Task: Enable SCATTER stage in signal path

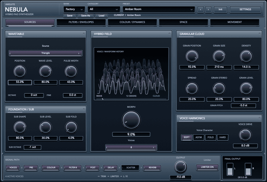Action: 130,167
